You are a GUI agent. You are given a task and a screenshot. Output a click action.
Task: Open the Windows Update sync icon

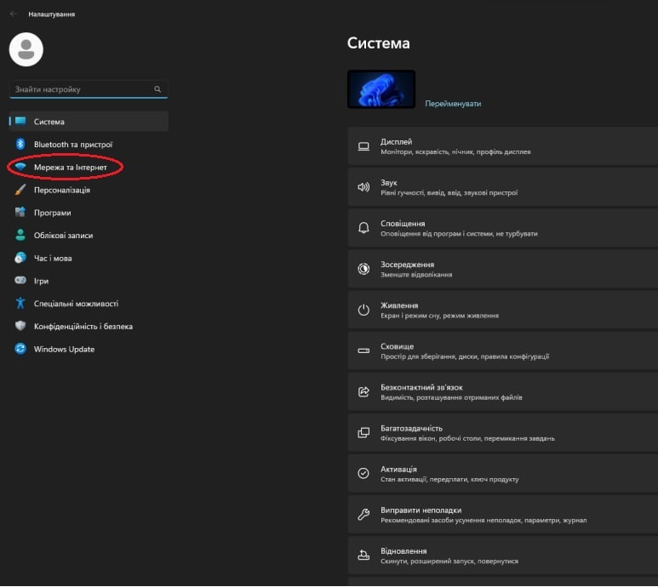coord(20,349)
